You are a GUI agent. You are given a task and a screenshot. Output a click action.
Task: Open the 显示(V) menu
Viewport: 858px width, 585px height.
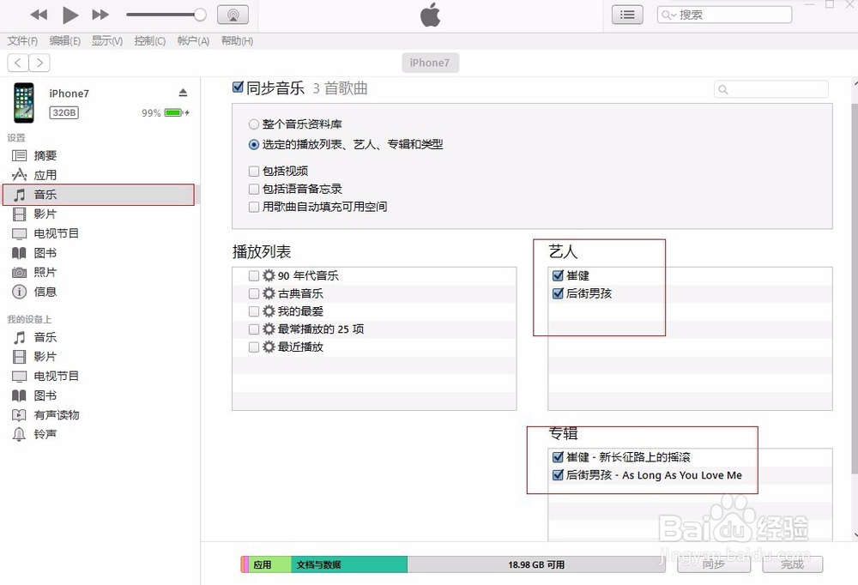click(106, 41)
